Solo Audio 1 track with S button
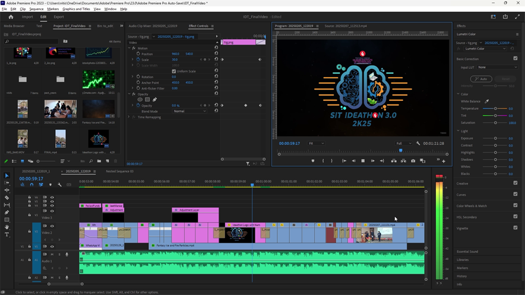The width and height of the screenshot is (525, 295). point(59,255)
